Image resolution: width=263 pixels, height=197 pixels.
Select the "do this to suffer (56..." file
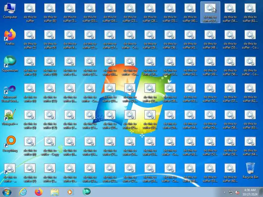click(x=230, y=66)
